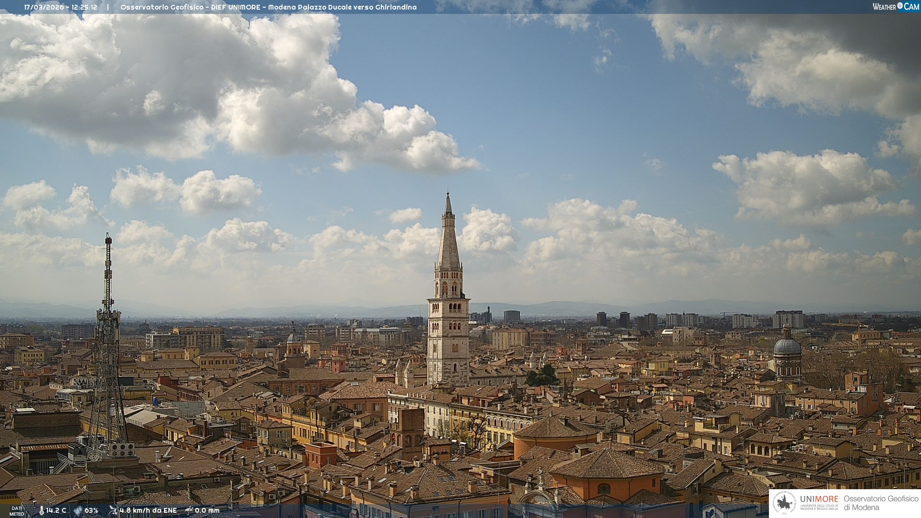The height and width of the screenshot is (518, 921).
Task: Click the 14.2 C temperature reading
Action: [x=56, y=511]
